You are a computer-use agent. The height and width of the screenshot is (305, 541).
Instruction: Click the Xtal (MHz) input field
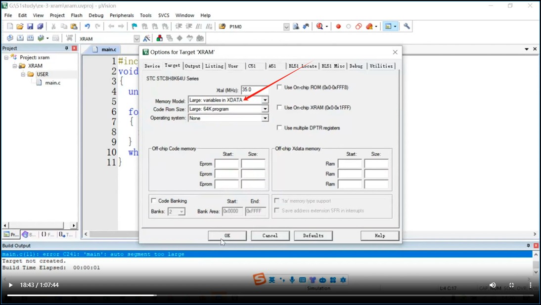254,89
